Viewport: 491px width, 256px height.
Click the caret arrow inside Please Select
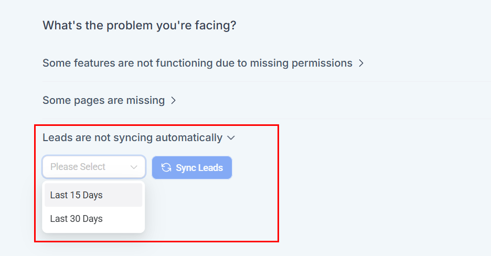pos(134,167)
